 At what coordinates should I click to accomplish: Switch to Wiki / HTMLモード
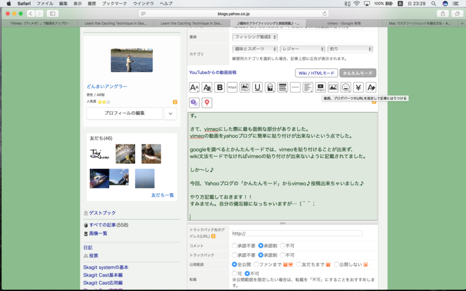point(316,73)
